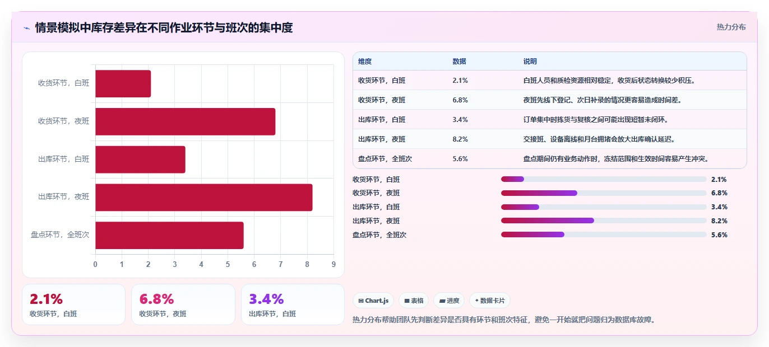
Task: Click x-axis tick 9 in the chart
Action: pyautogui.click(x=333, y=264)
